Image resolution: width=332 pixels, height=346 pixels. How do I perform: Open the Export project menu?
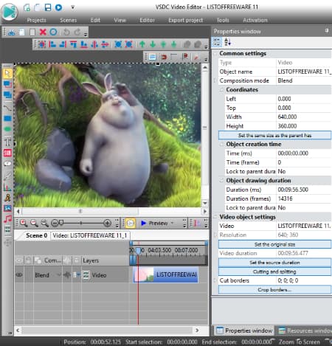click(x=185, y=20)
